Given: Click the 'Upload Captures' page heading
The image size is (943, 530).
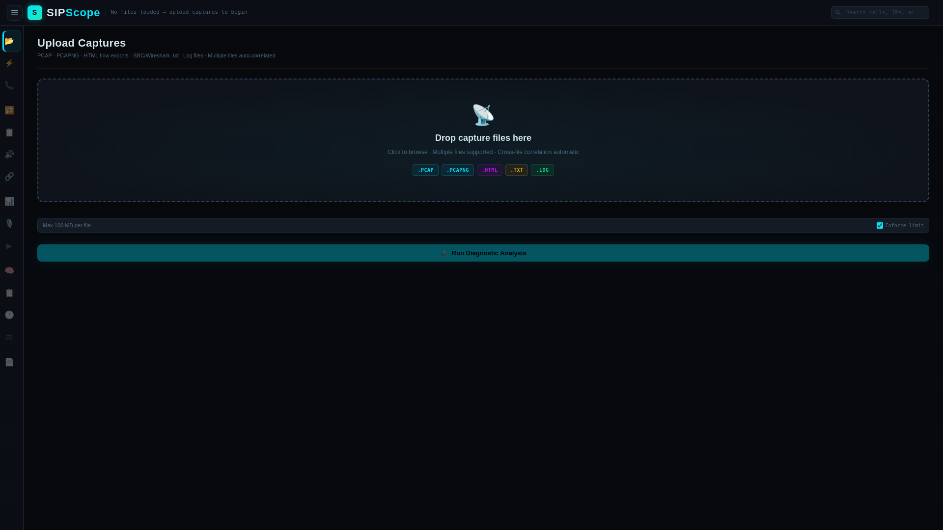Looking at the screenshot, I should pyautogui.click(x=82, y=43).
